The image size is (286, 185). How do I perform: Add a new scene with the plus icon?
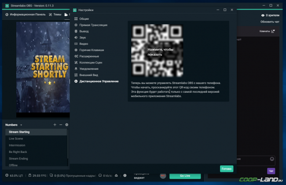(x=55, y=124)
